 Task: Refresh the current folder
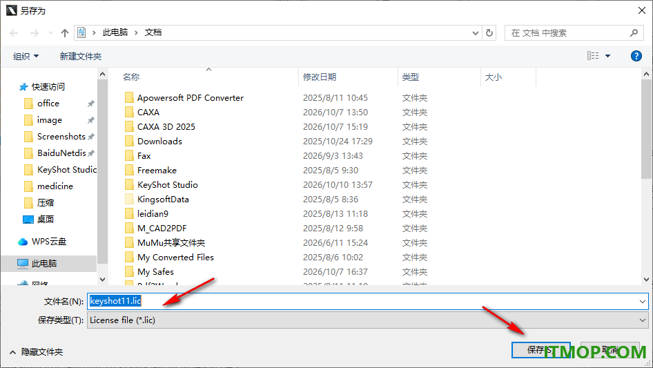point(489,33)
